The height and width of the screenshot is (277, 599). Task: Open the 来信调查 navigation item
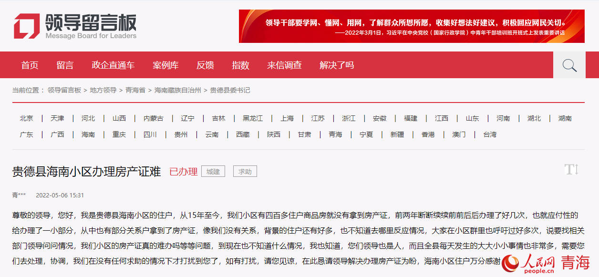284,65
